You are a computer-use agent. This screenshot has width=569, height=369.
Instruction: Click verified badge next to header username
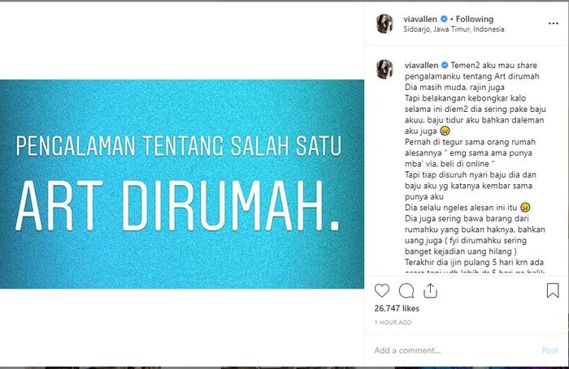(x=444, y=19)
